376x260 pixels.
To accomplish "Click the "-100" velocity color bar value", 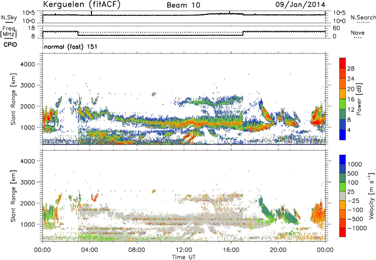I will [355, 210].
